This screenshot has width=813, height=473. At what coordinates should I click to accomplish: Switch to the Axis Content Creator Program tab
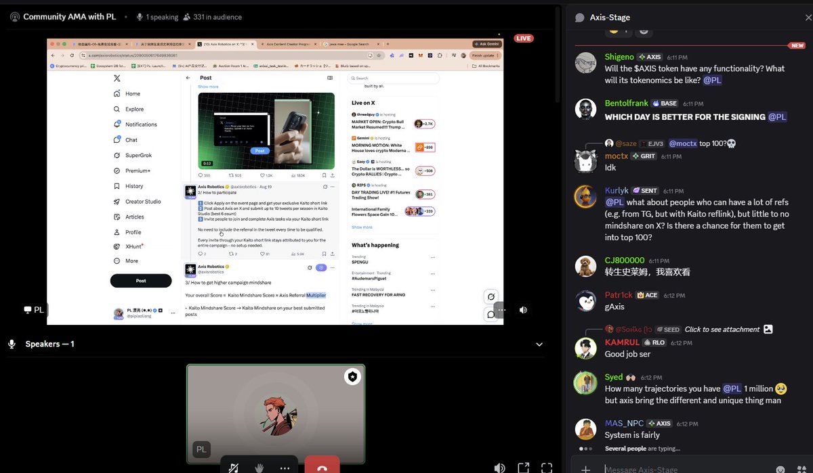point(288,43)
